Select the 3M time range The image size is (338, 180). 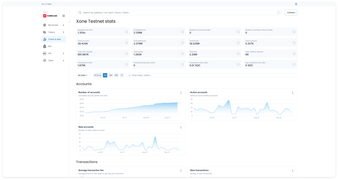(x=110, y=75)
